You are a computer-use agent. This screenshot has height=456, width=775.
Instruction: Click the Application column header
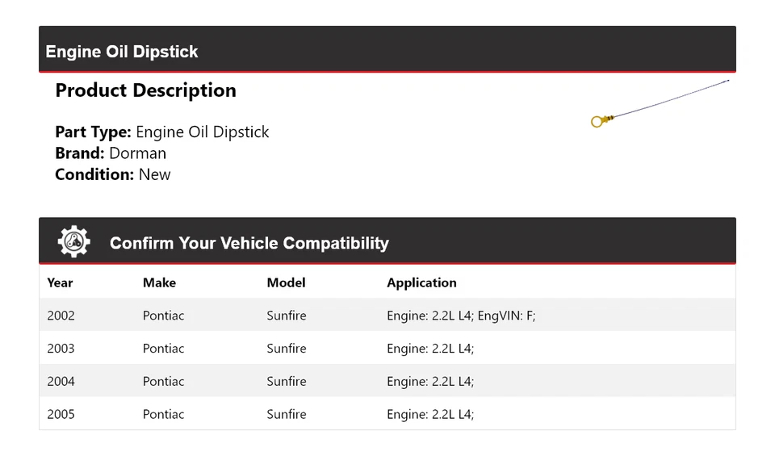(421, 282)
